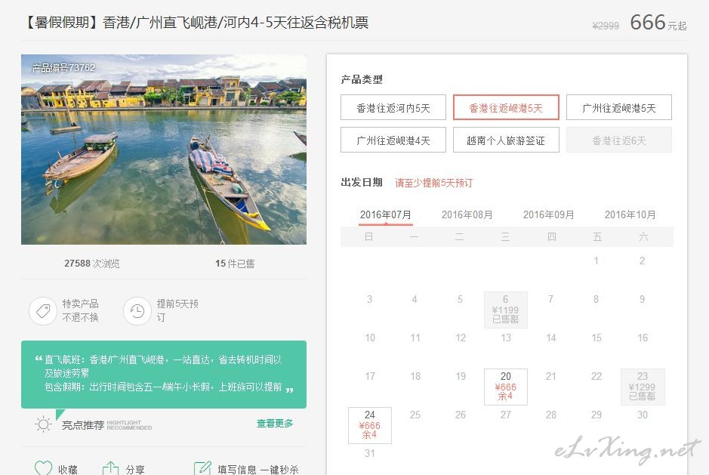
Task: Click the edit form icon beside 填写信息
Action: coord(202,468)
